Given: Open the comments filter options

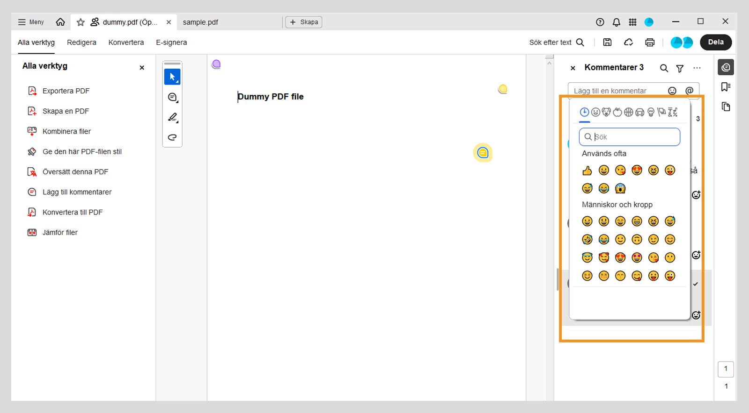Looking at the screenshot, I should (680, 68).
